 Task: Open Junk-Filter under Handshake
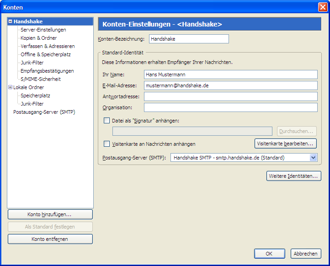(x=32, y=63)
